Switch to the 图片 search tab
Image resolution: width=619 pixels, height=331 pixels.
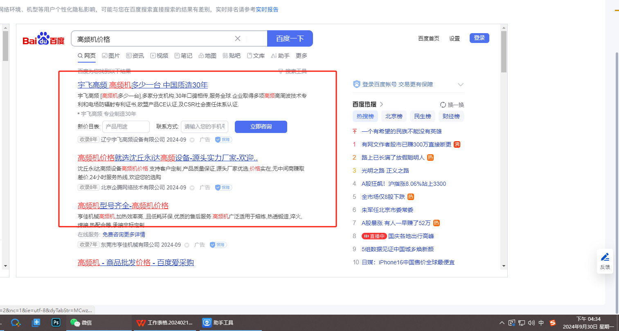[111, 56]
